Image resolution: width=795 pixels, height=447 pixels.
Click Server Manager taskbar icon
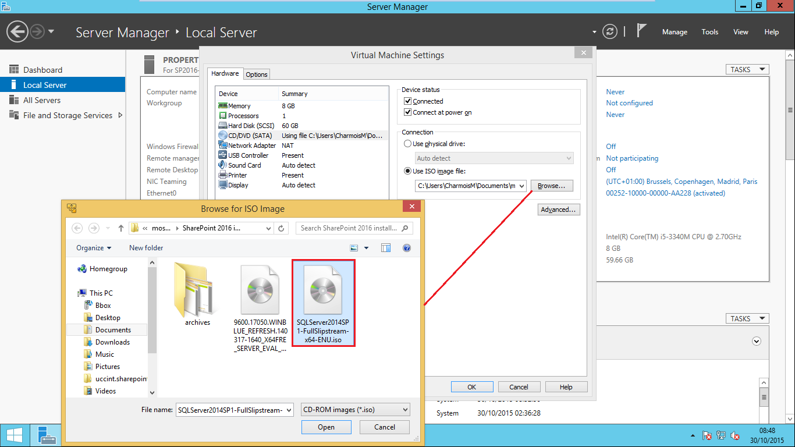click(x=47, y=435)
